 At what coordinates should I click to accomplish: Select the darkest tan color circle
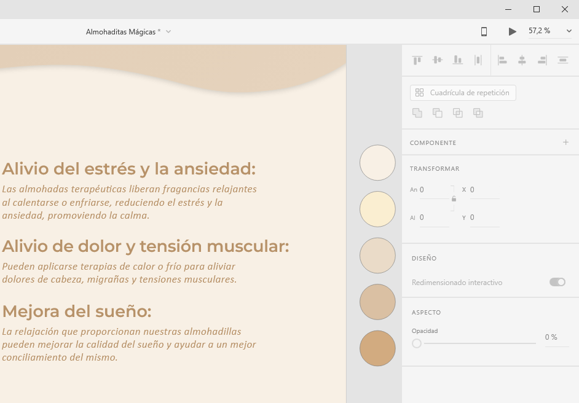[x=377, y=348]
